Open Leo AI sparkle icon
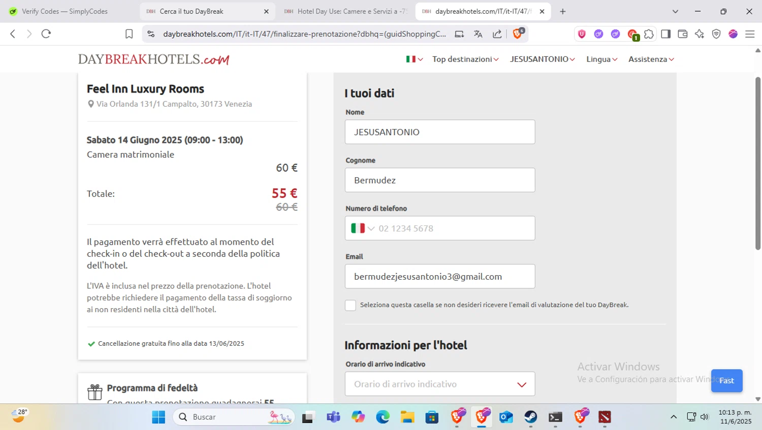Screen dimensions: 762x430 700,34
